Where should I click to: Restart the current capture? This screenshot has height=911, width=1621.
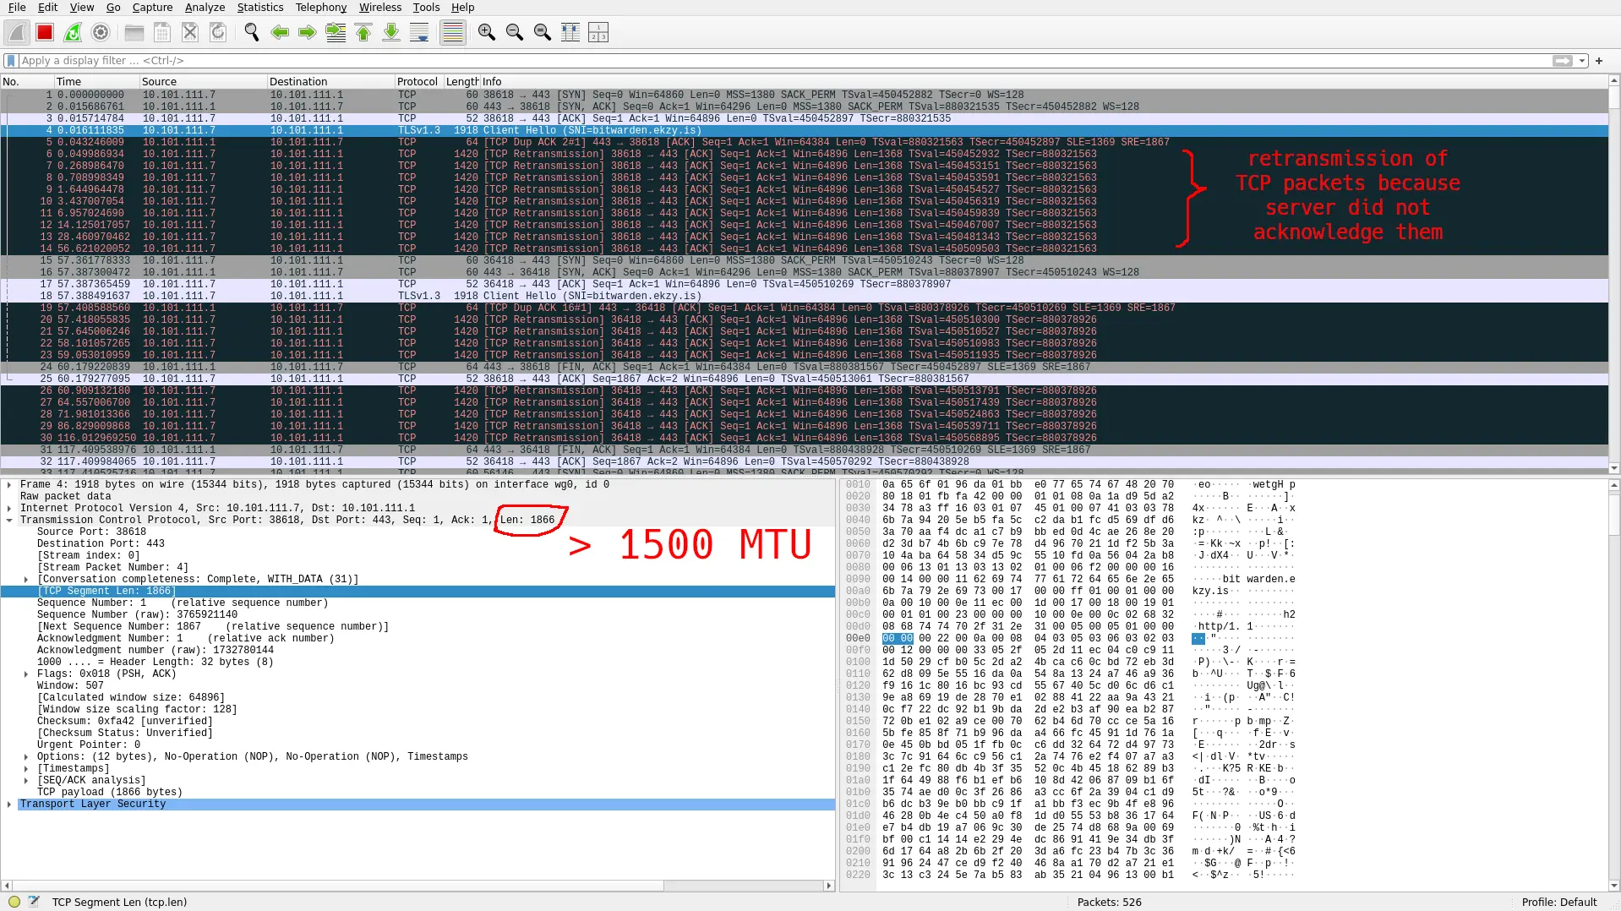tap(73, 33)
